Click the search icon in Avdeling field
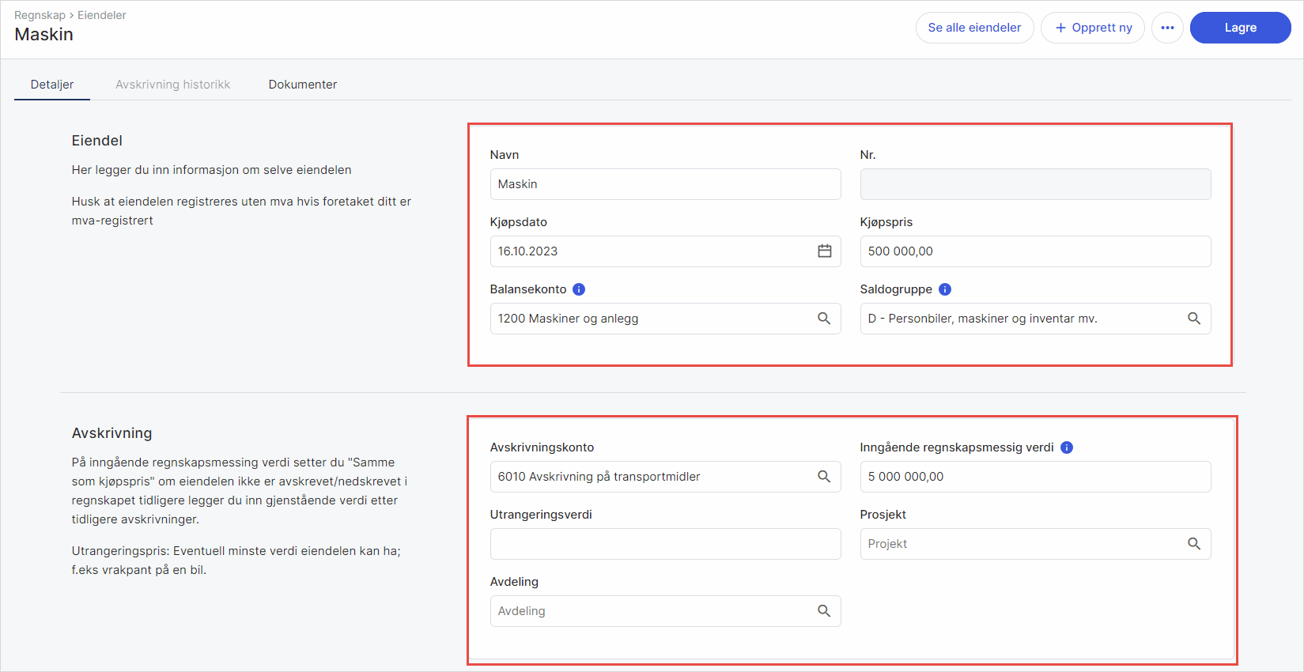Screen dimensions: 1304x672 click(x=824, y=610)
